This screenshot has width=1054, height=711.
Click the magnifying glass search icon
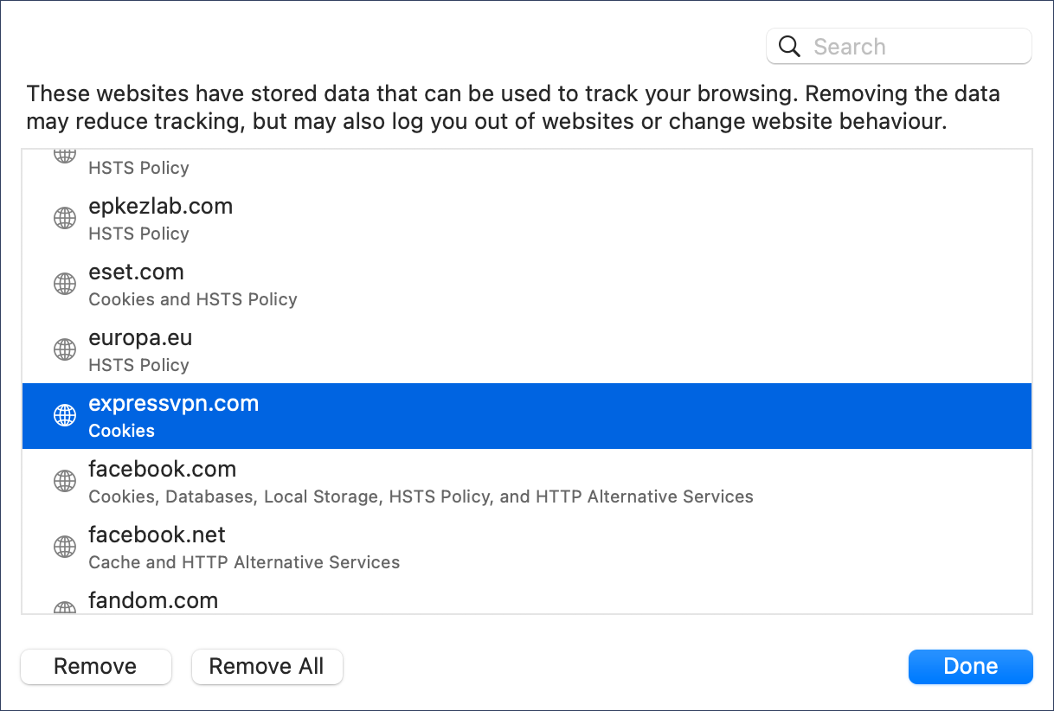coord(789,47)
